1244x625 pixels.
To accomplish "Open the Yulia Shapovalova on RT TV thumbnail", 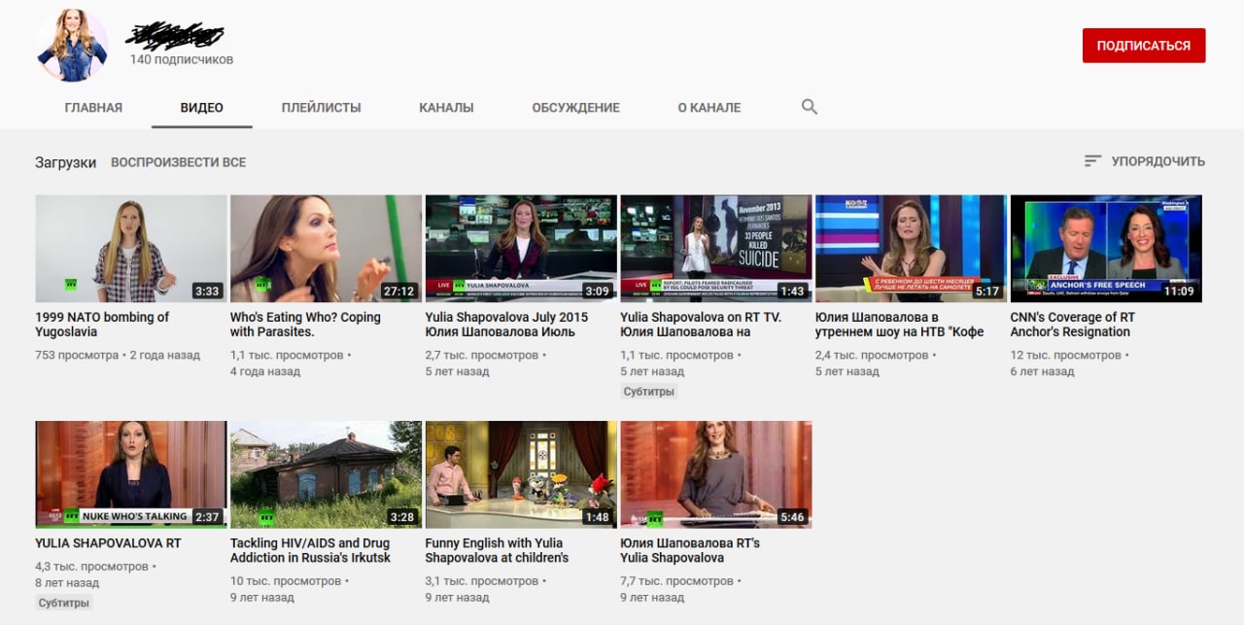I will (x=716, y=249).
